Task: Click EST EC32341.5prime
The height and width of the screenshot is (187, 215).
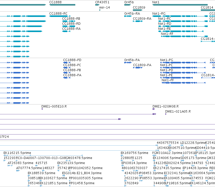Action: 177,173
